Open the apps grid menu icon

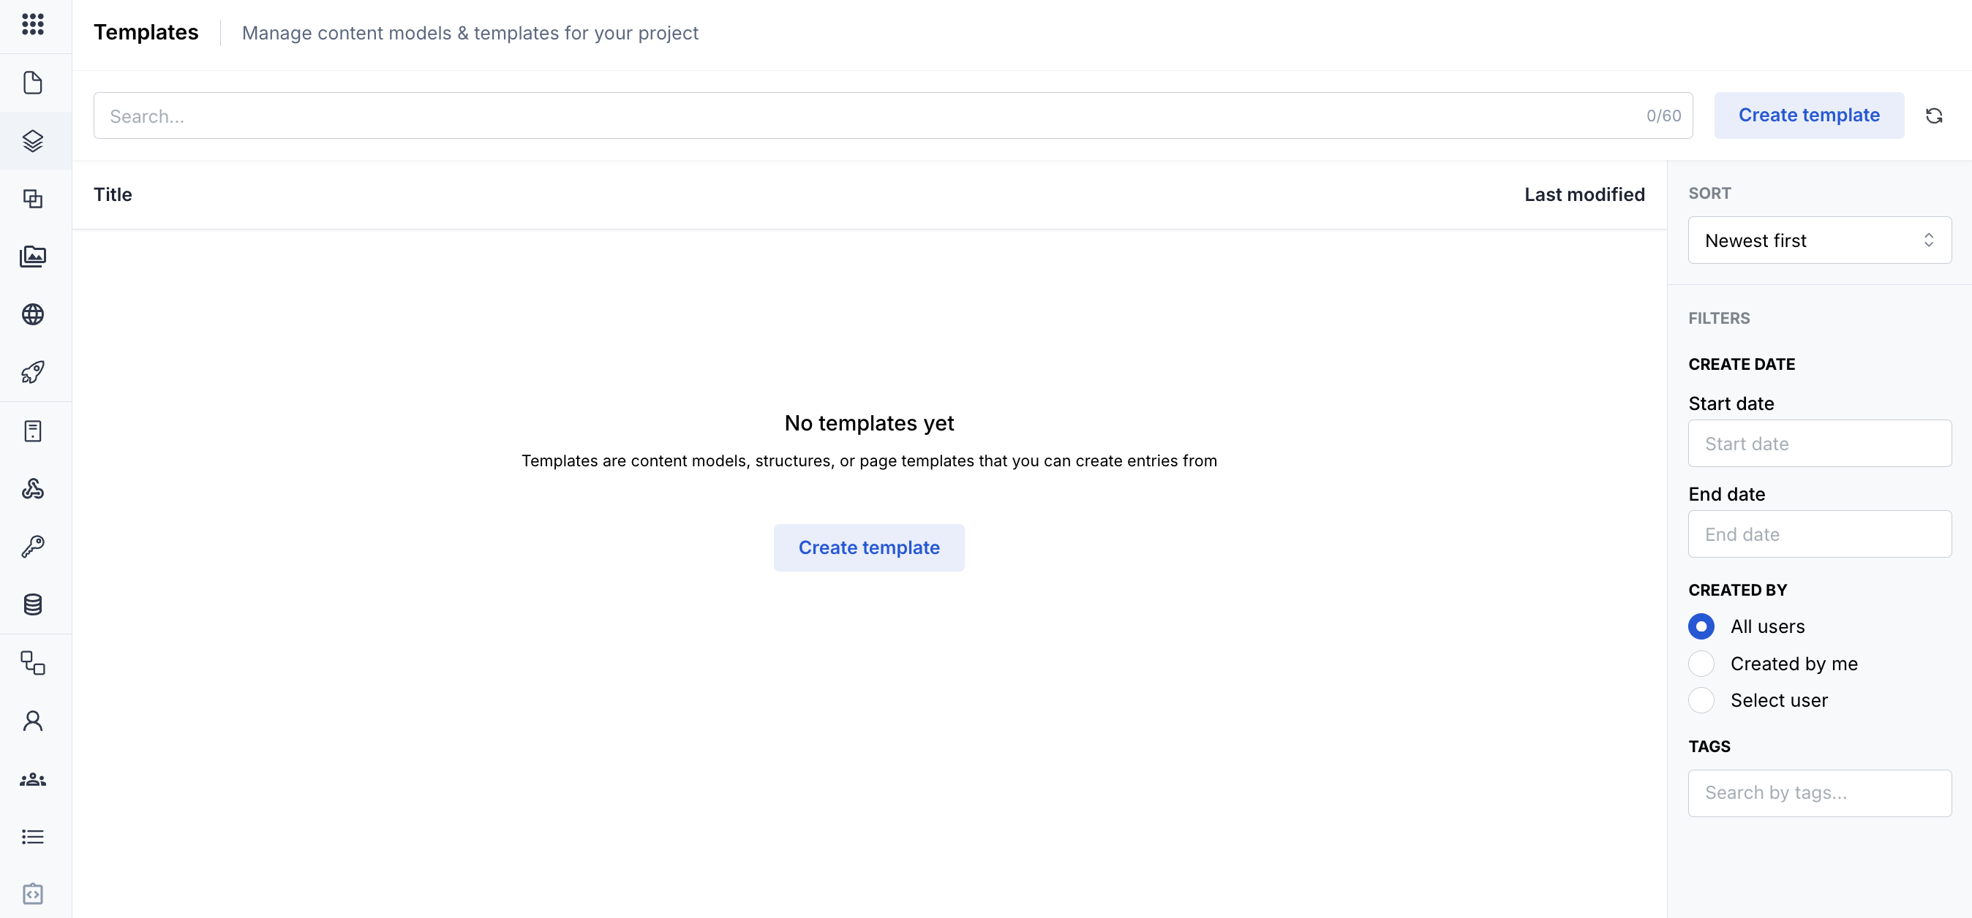(x=33, y=24)
